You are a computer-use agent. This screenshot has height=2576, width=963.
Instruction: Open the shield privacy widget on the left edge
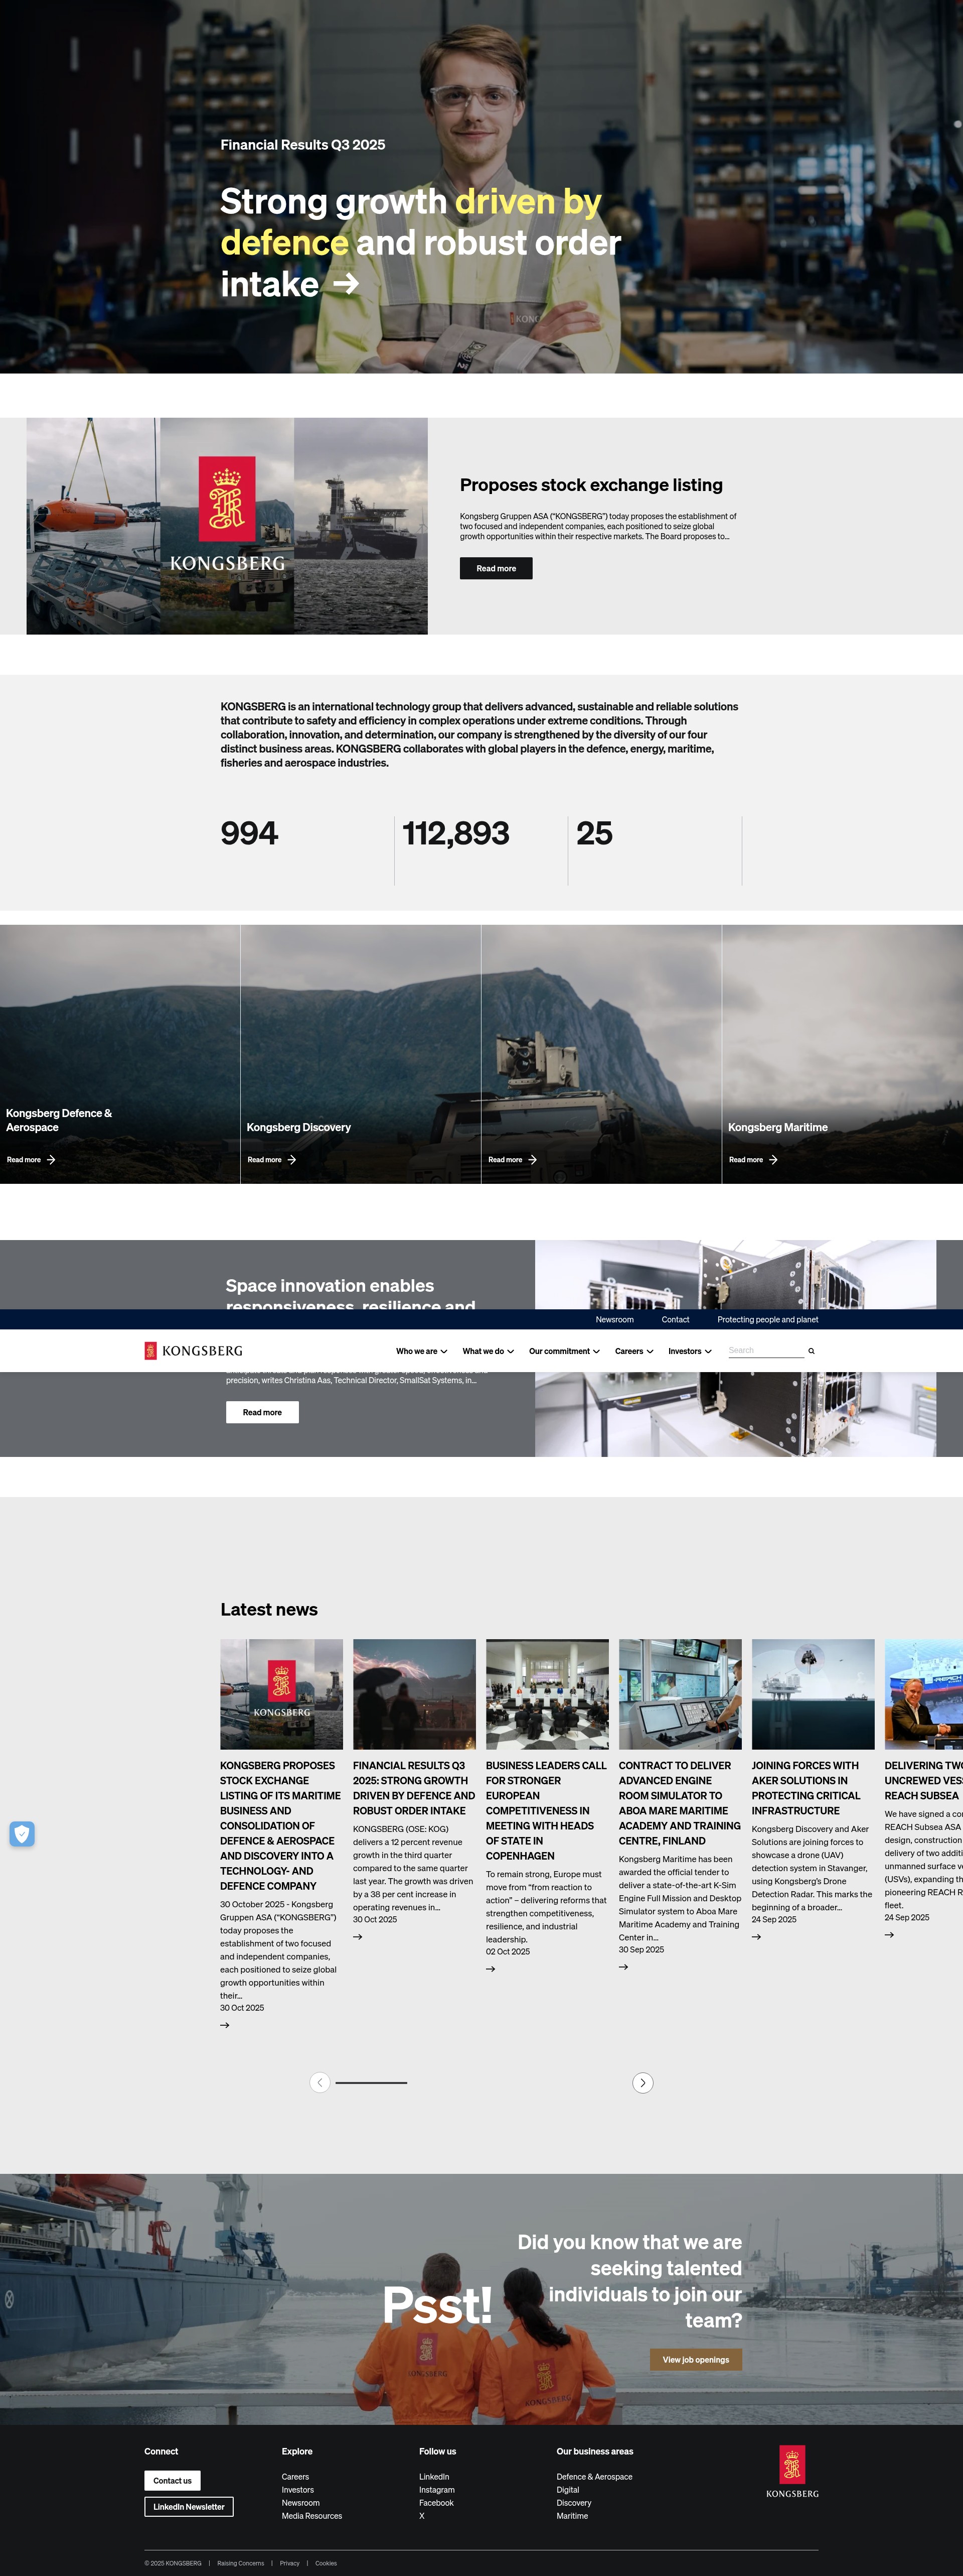pyautogui.click(x=22, y=1834)
